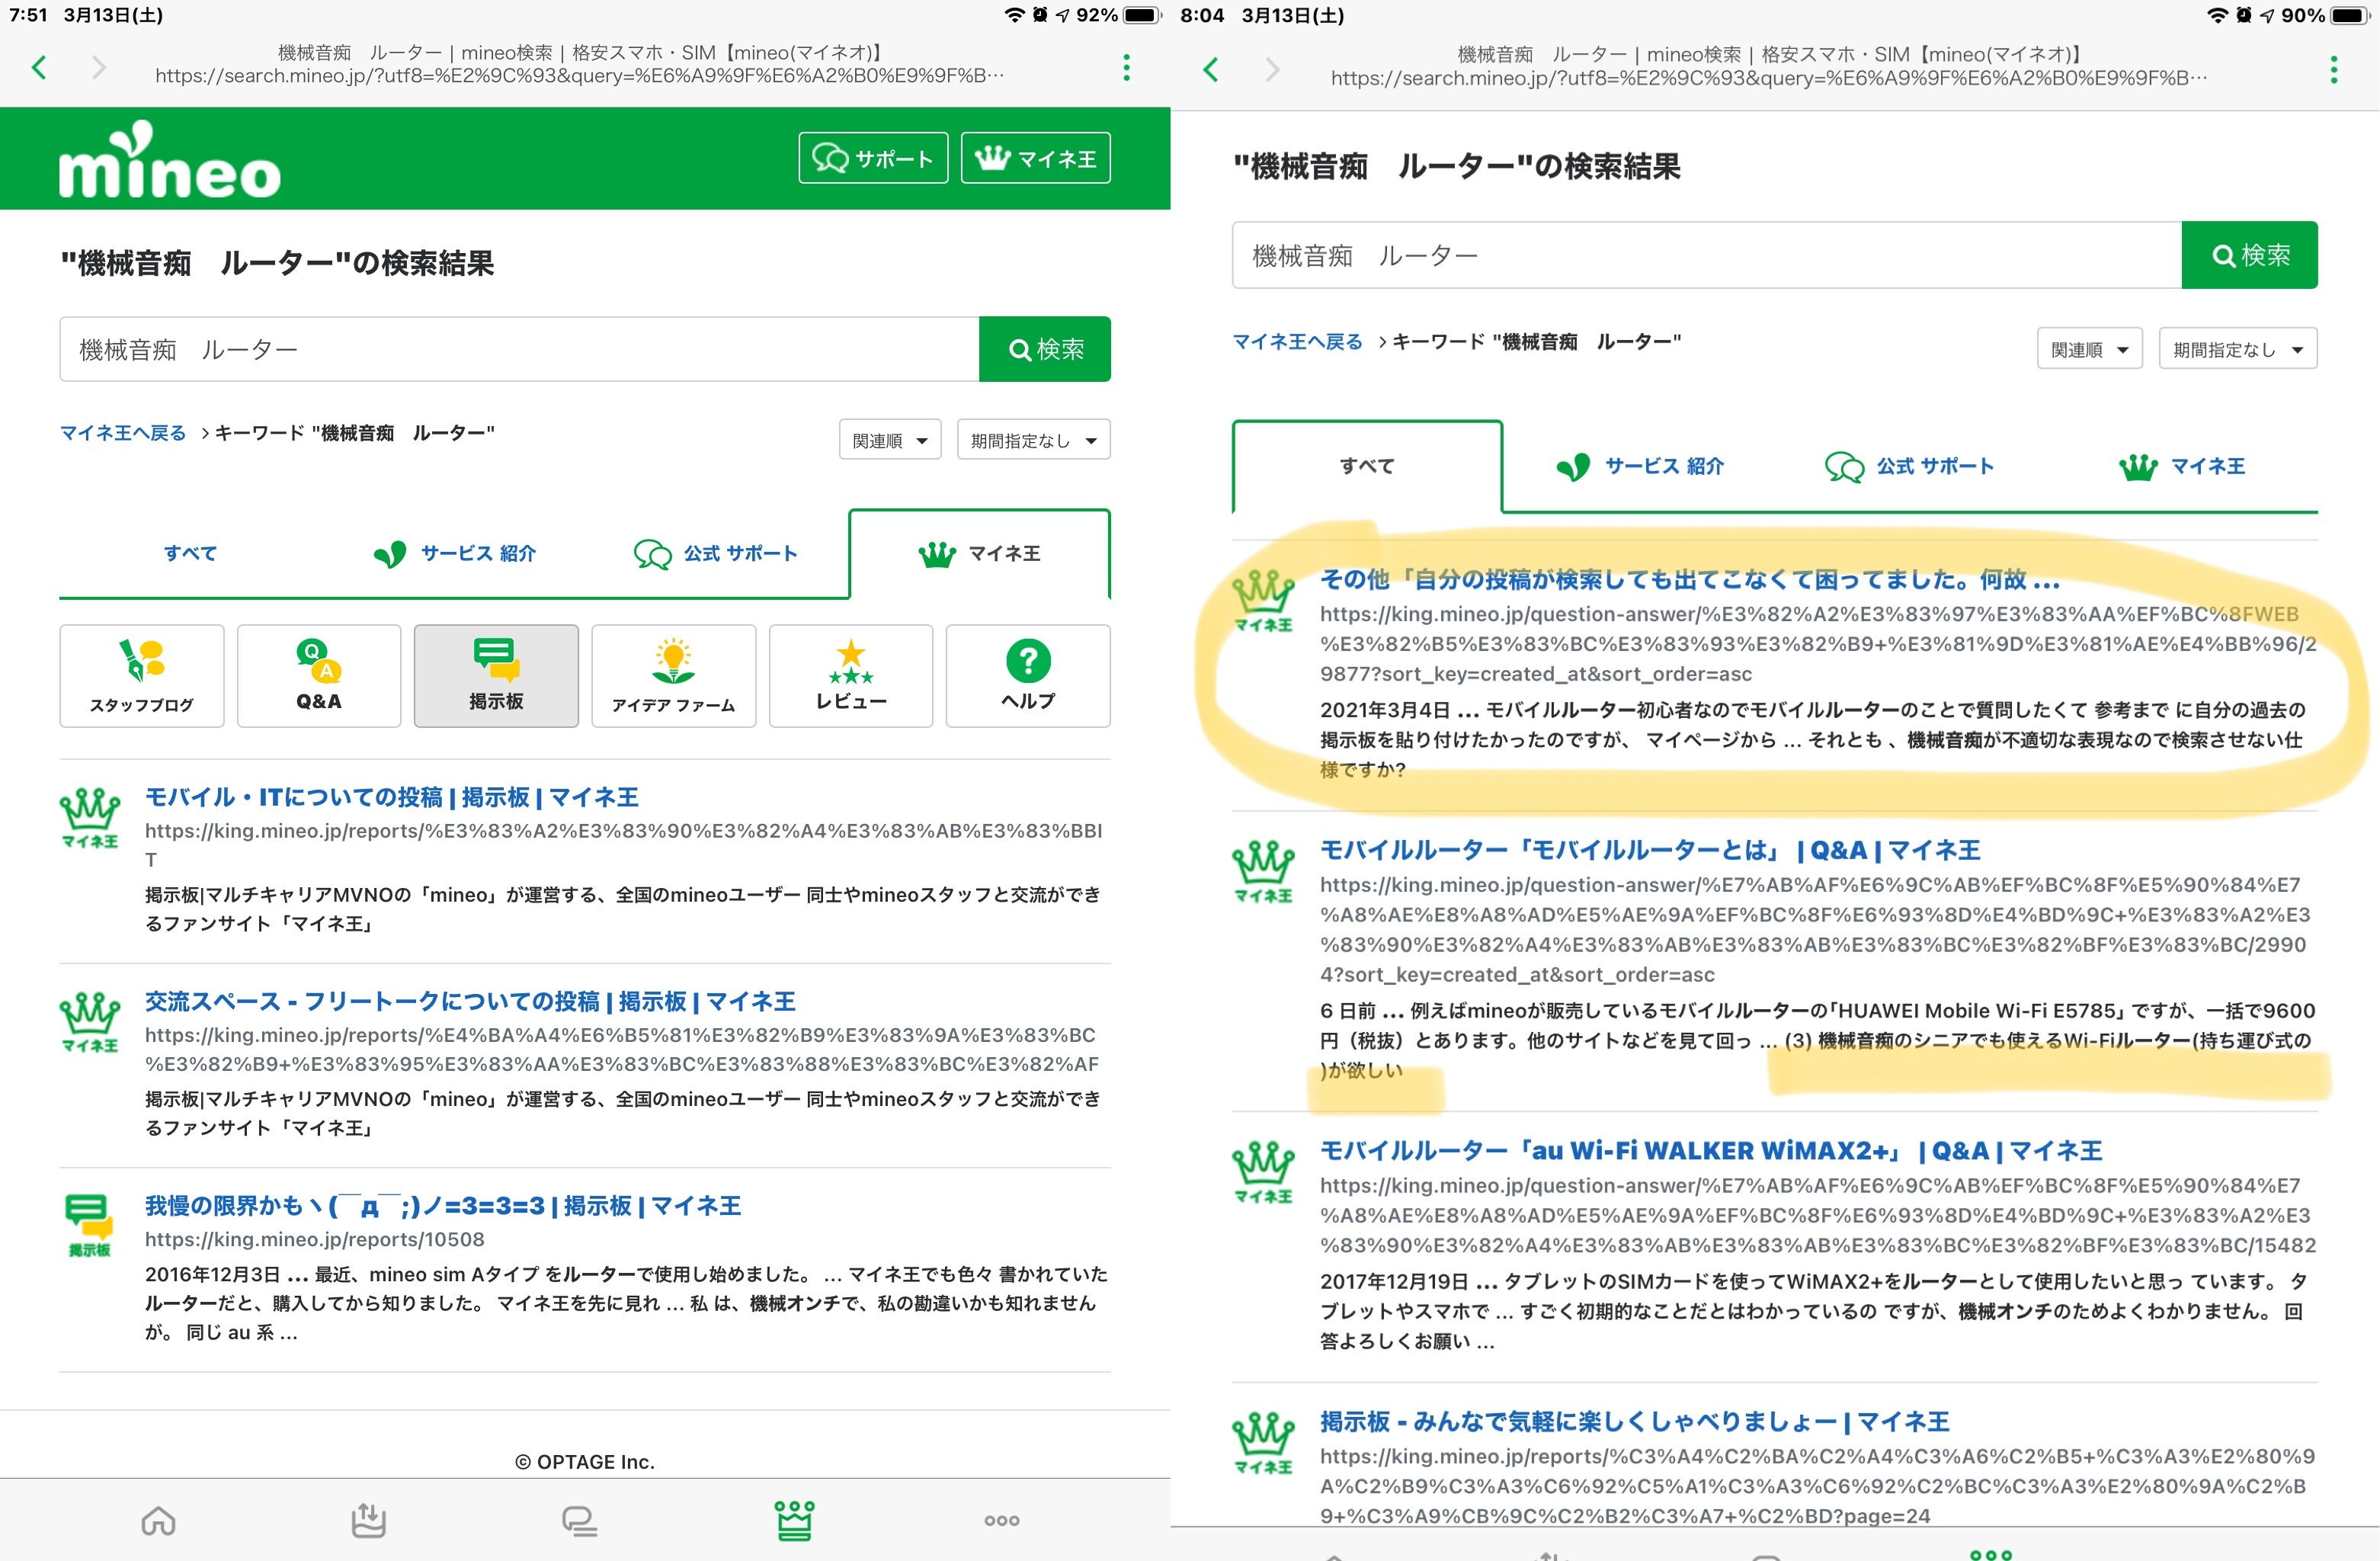Switch to left すべて tab
Image resolution: width=2380 pixels, height=1561 pixels.
coord(190,553)
